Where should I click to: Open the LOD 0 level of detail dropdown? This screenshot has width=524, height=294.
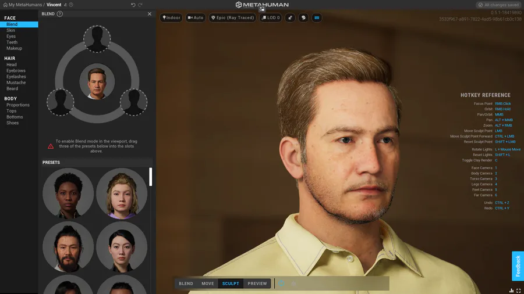[x=271, y=17]
